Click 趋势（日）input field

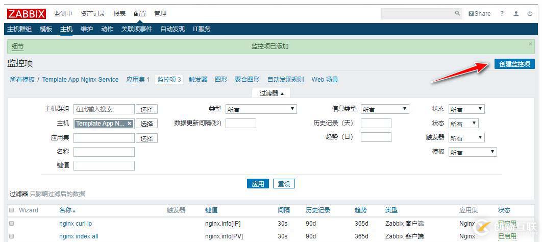376,137
